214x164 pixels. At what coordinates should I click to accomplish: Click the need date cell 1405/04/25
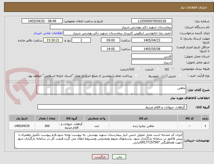tap(22, 126)
